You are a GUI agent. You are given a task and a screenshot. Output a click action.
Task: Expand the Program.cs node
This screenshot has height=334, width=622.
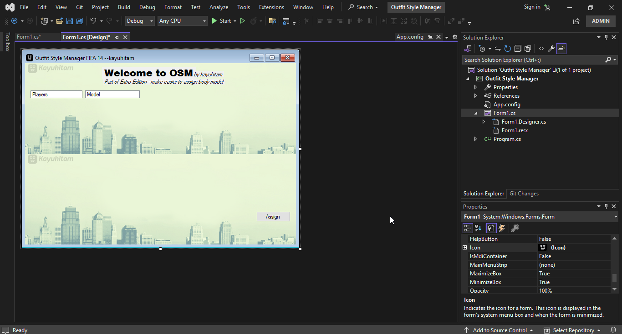pos(476,139)
